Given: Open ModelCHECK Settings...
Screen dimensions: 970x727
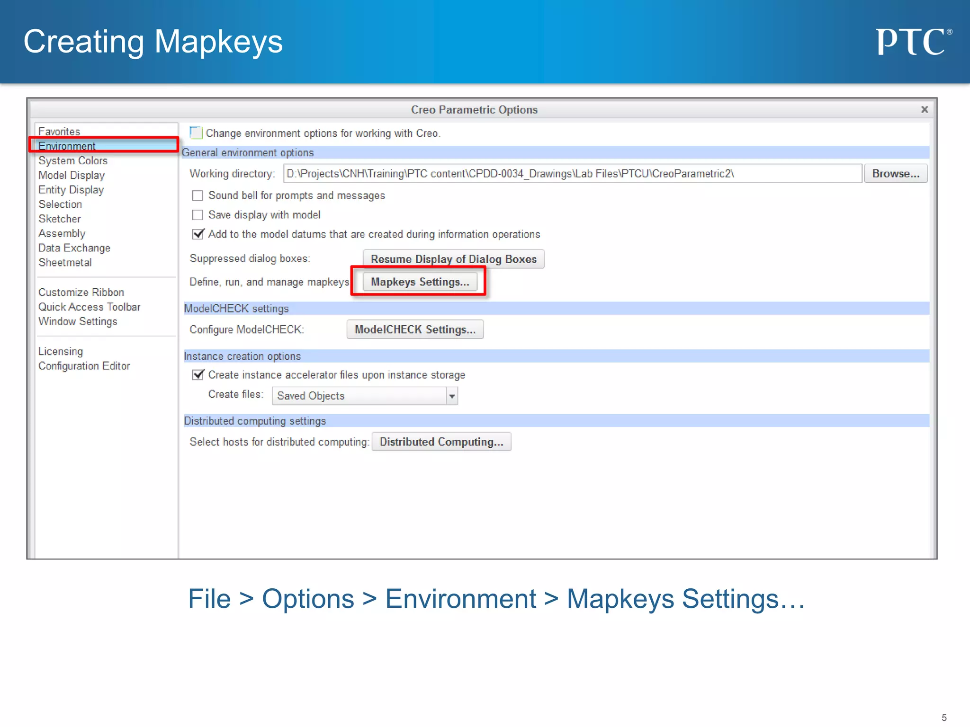Looking at the screenshot, I should tap(415, 329).
